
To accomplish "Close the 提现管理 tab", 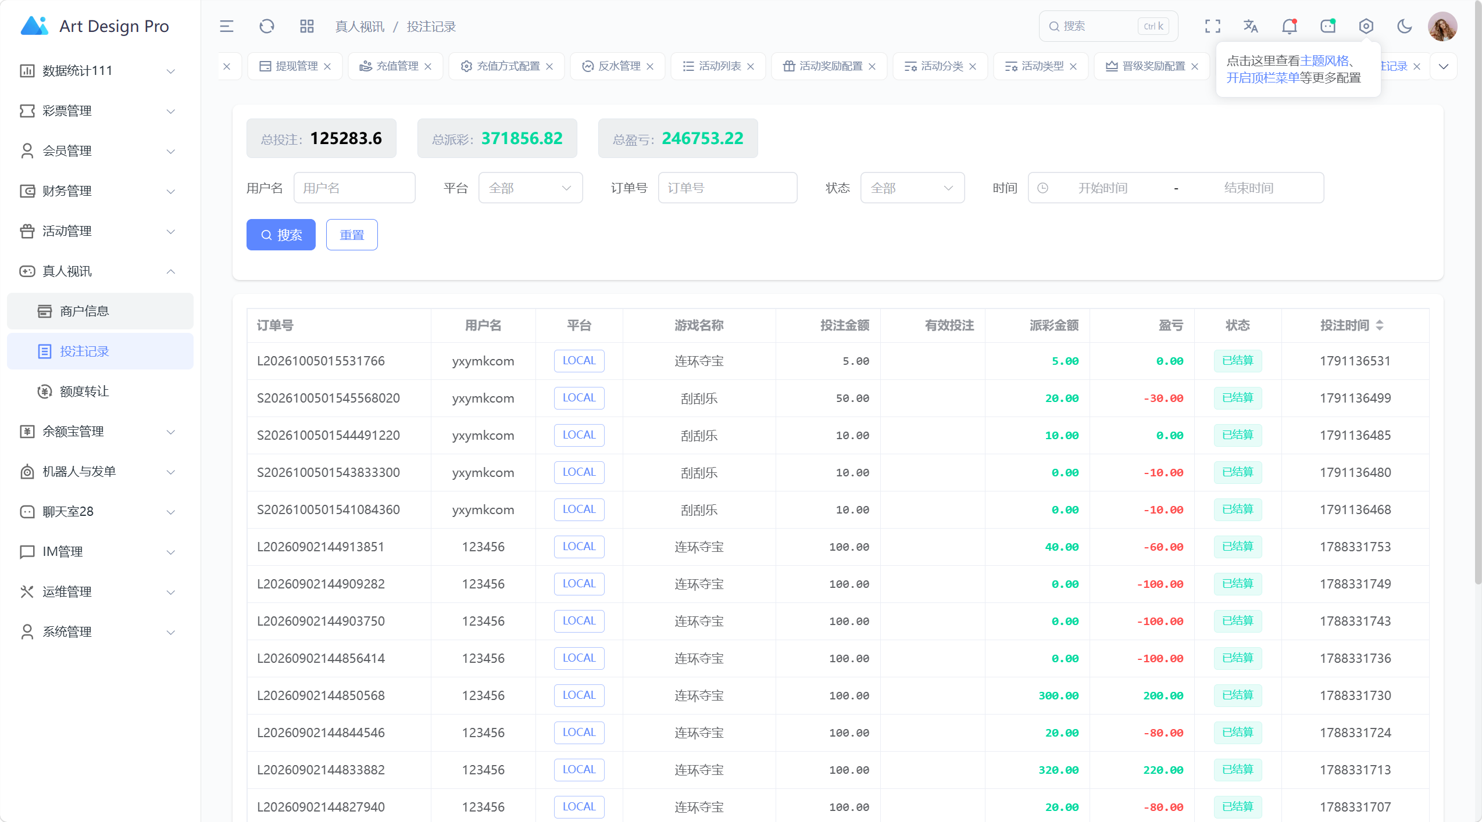I will pyautogui.click(x=327, y=66).
